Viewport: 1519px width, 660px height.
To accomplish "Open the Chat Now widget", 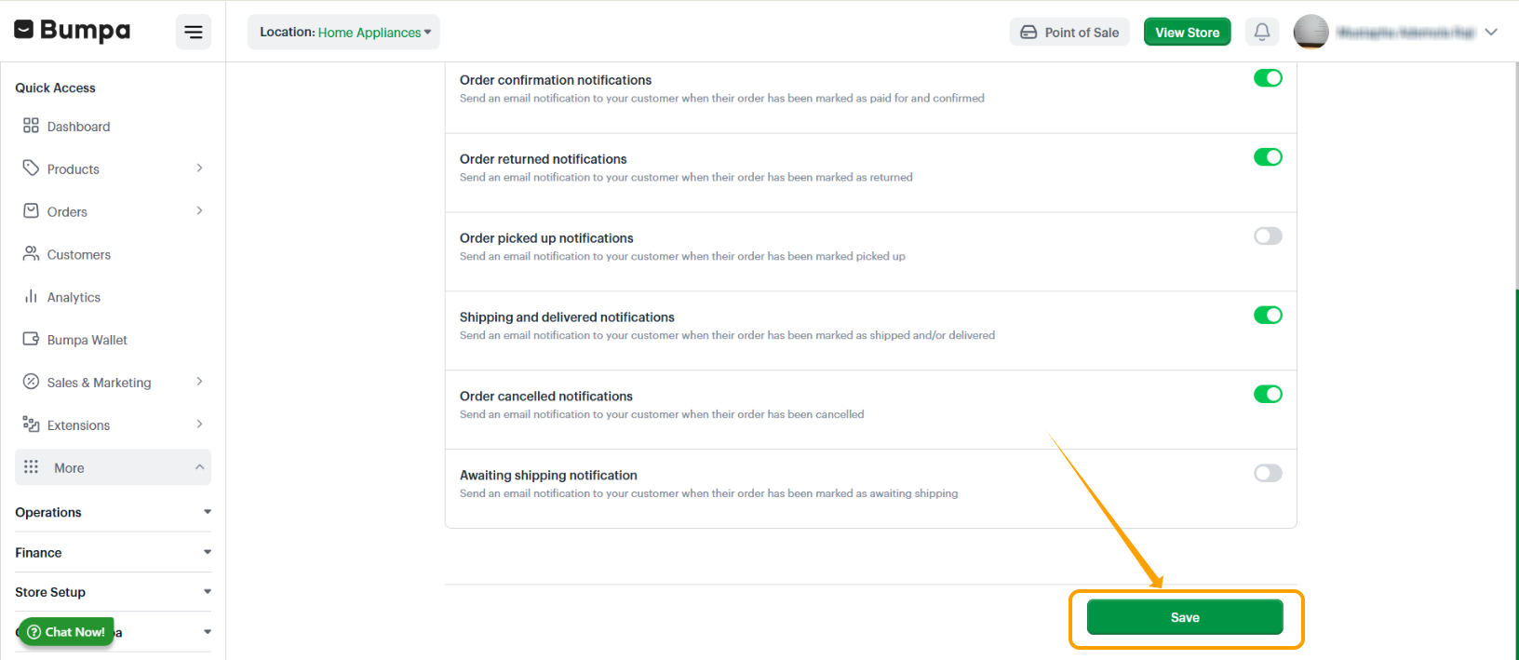I will [65, 631].
